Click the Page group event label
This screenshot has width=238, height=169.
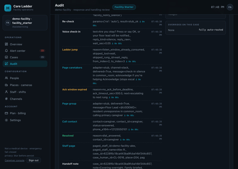[x=69, y=103]
